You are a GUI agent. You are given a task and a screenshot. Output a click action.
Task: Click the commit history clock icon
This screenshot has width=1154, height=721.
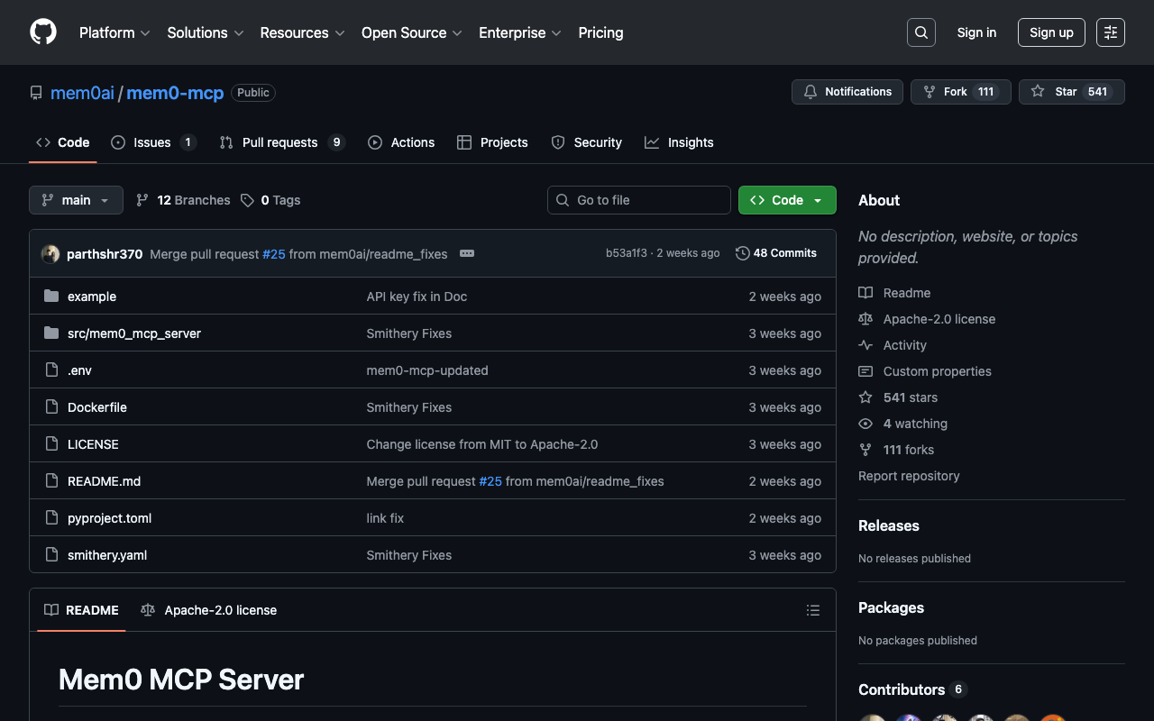click(742, 253)
